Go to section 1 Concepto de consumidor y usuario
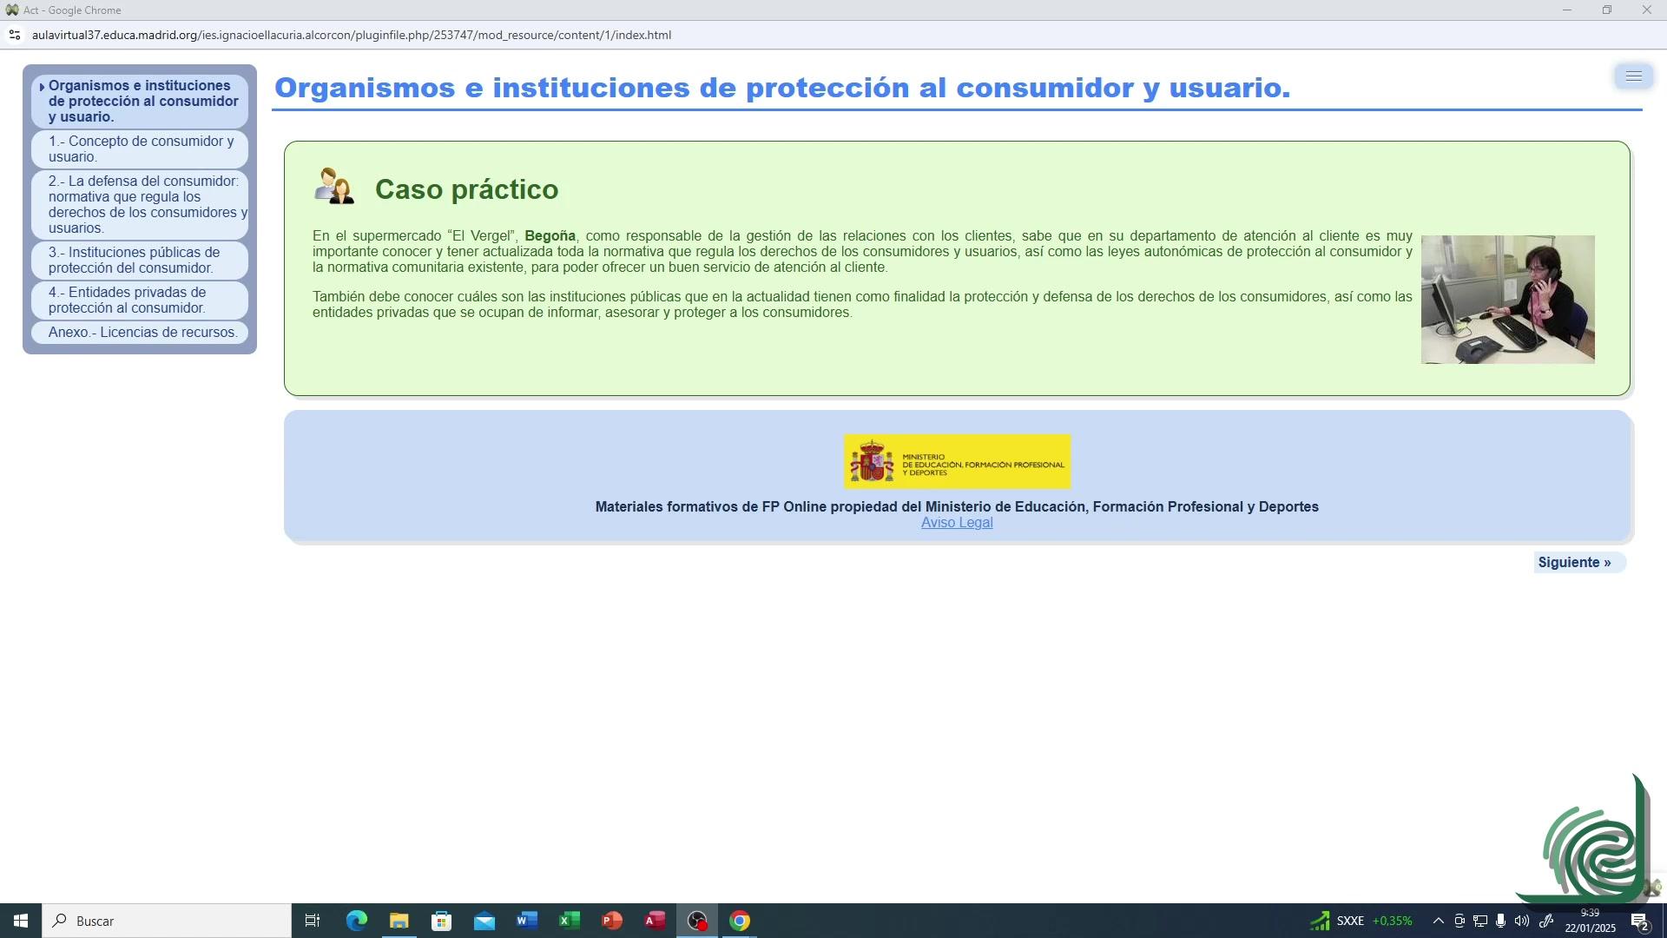The width and height of the screenshot is (1667, 938). [141, 149]
